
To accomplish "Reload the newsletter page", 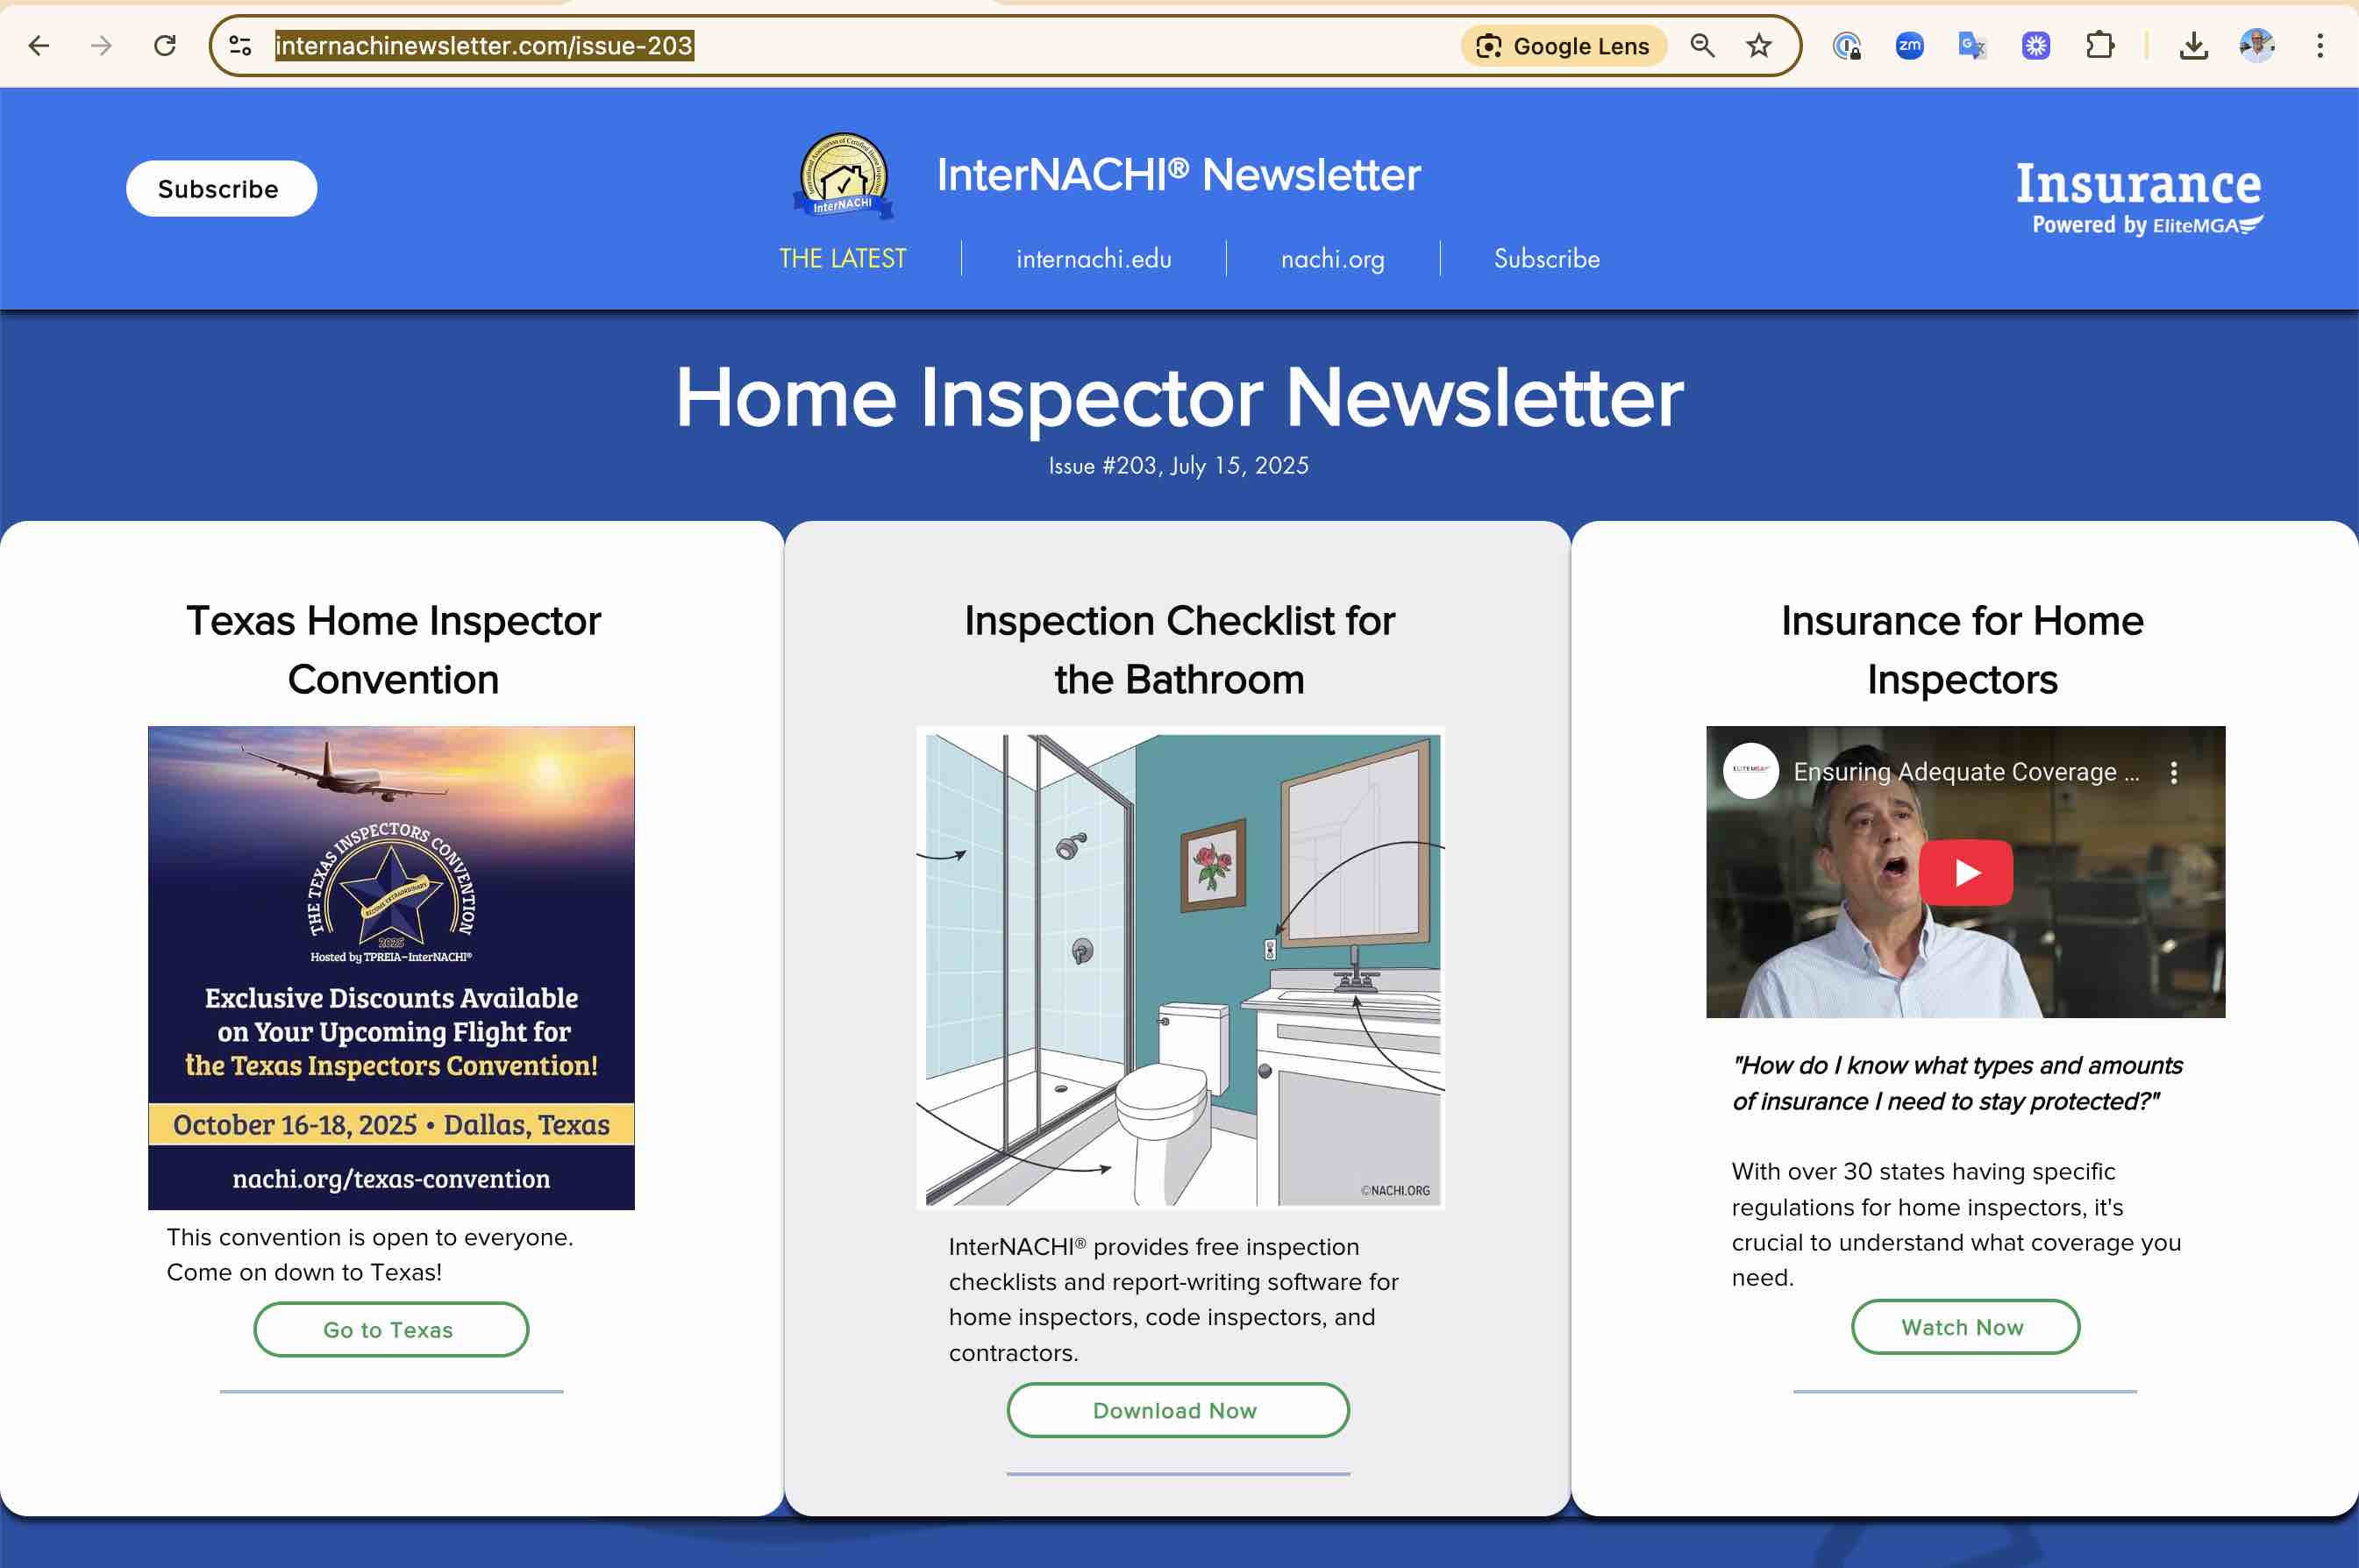I will point(165,45).
